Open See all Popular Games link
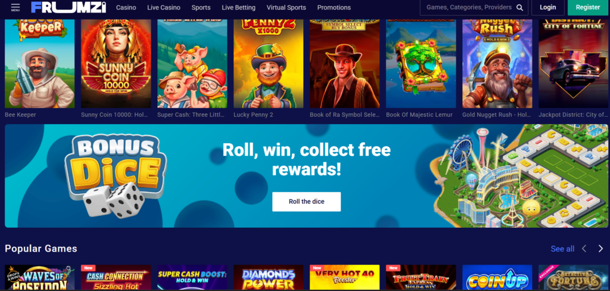The image size is (610, 291). point(562,249)
